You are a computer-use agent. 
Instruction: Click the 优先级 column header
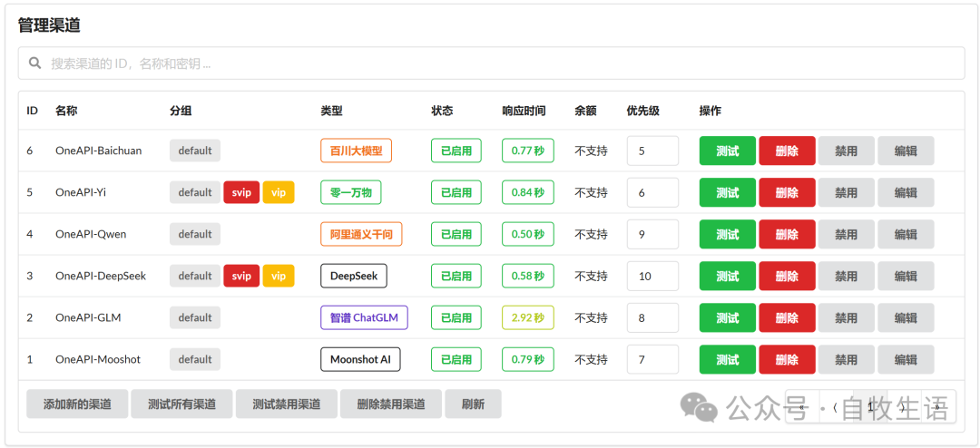(x=643, y=111)
